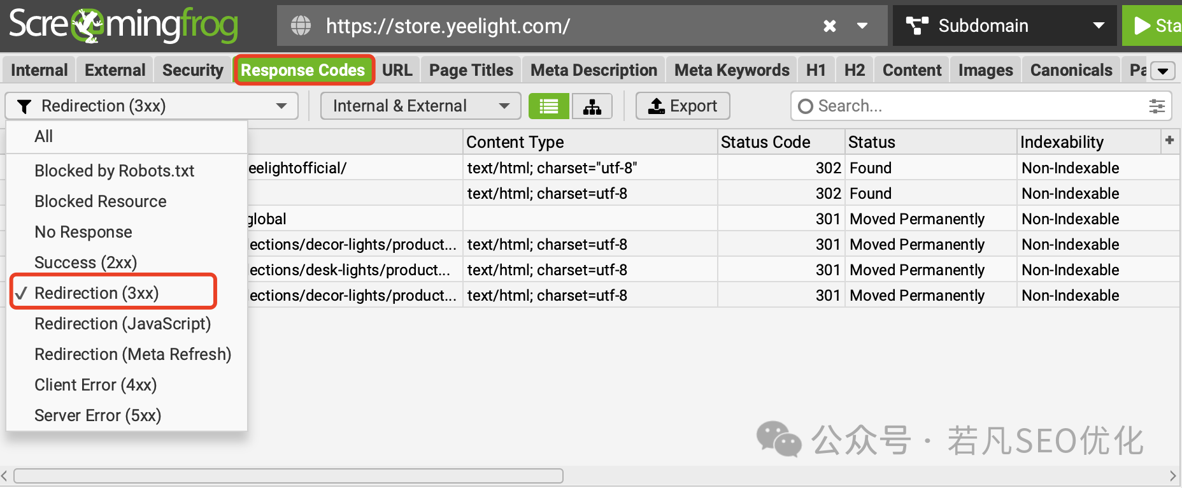
Task: Click the globe icon in URL bar
Action: click(301, 26)
